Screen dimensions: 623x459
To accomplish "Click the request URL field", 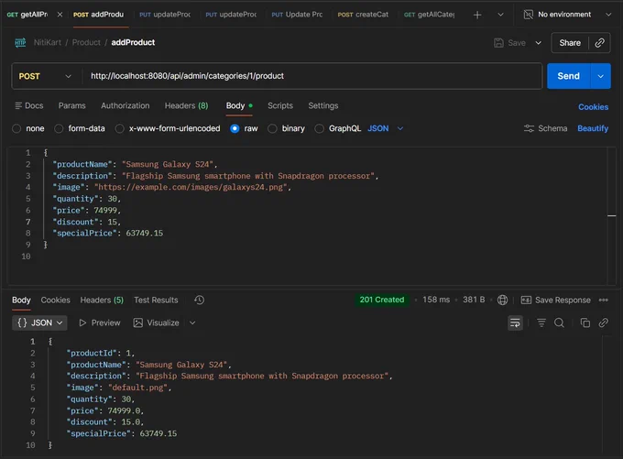I will (x=312, y=76).
